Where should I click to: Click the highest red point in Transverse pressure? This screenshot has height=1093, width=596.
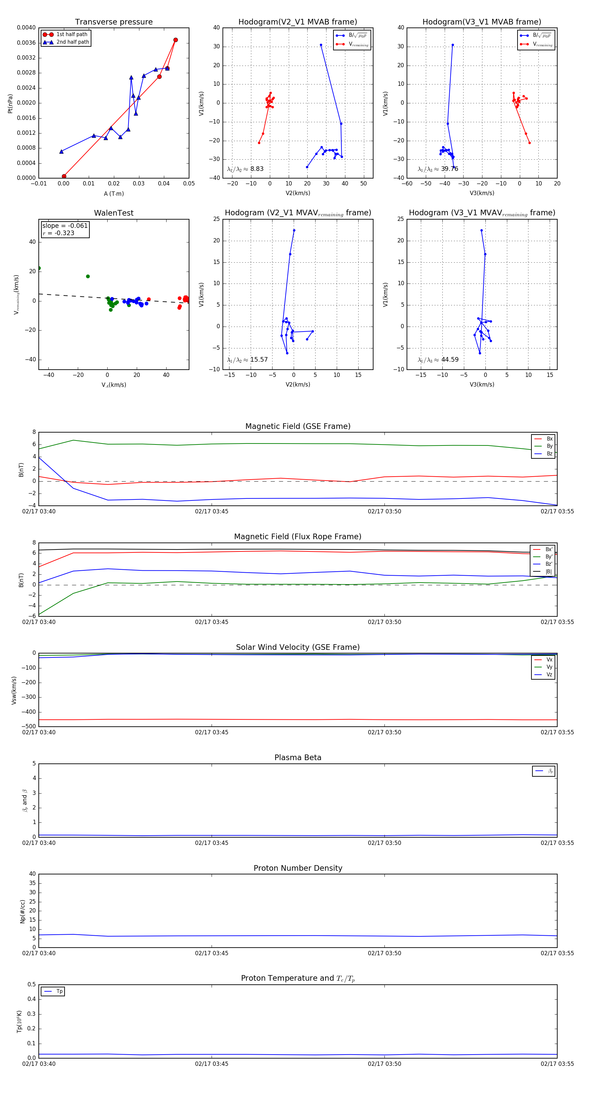click(175, 40)
